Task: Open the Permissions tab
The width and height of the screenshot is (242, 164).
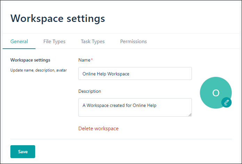Action: point(134,41)
